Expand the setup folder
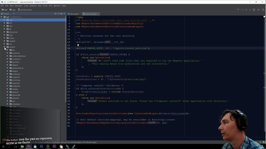This screenshot has height=149, width=266. (5, 38)
